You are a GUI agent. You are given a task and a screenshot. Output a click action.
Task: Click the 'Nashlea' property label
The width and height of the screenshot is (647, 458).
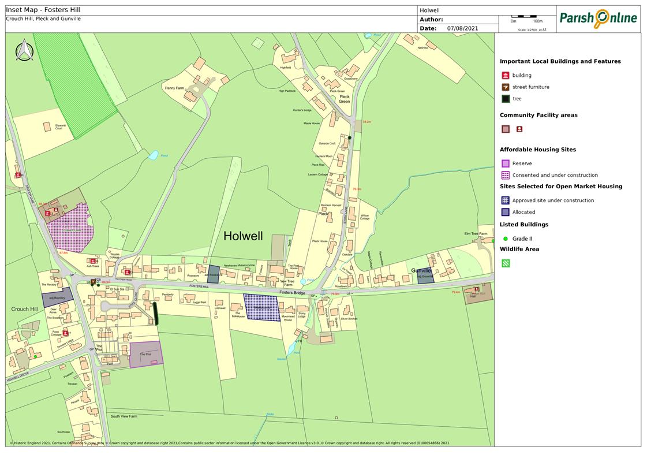click(422, 48)
